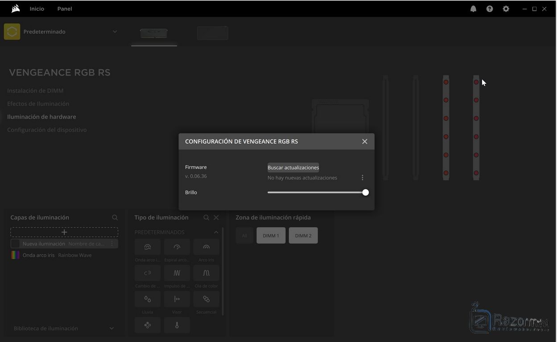The height and width of the screenshot is (342, 557).
Task: Click Buscar actualizaciones button
Action: point(293,167)
